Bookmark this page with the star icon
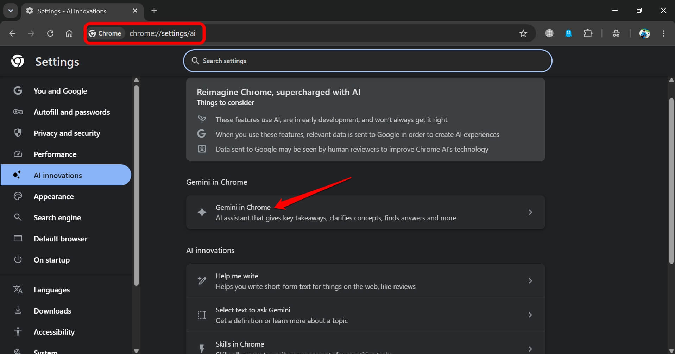Screen dimensions: 675x354 click(x=523, y=33)
